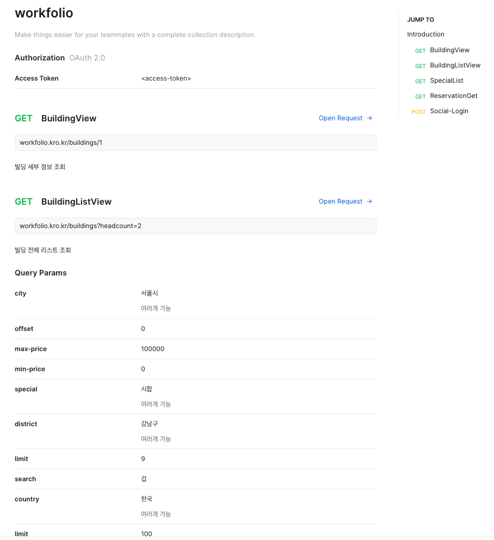The width and height of the screenshot is (494, 540).
Task: Click the max-price value 100000
Action: [152, 349]
